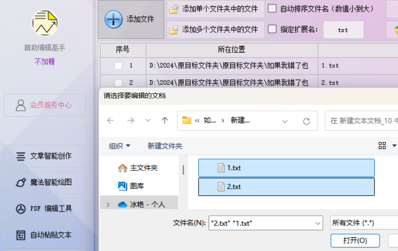Open the 所有文件 (*.*) type filter
This screenshot has width=398, height=251.
pos(364,223)
